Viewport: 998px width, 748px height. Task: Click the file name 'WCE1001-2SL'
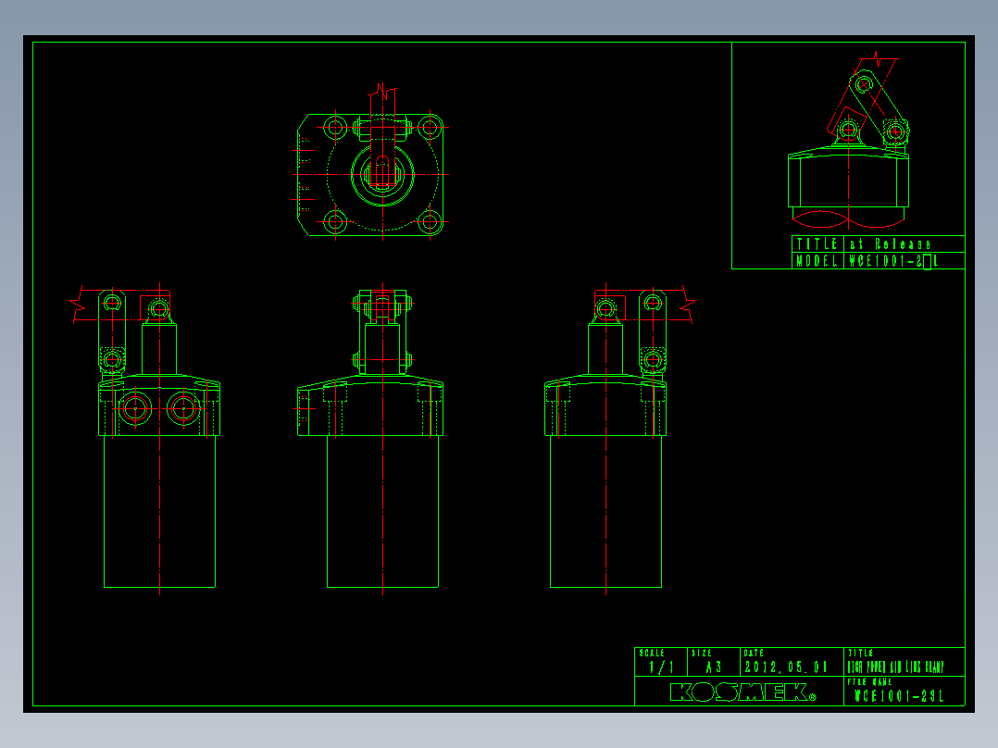[x=899, y=696]
